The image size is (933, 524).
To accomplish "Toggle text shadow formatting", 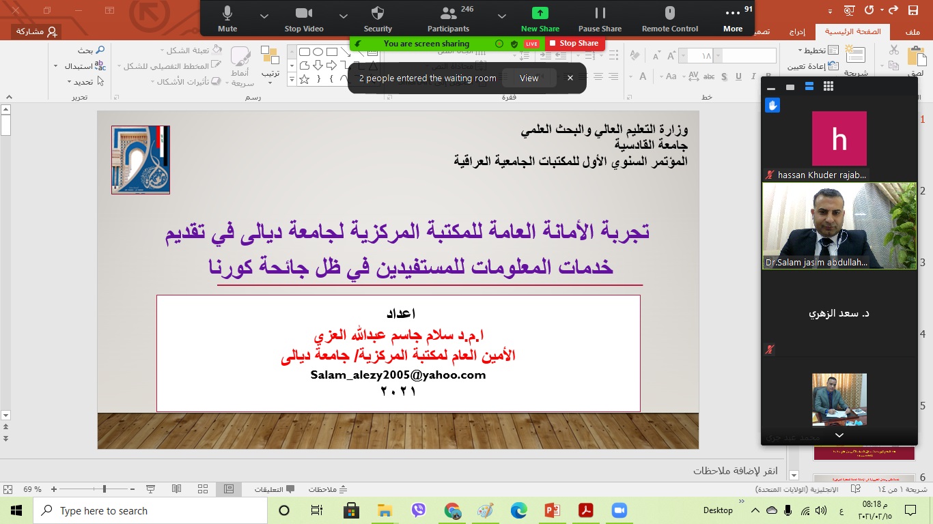I will coord(724,76).
